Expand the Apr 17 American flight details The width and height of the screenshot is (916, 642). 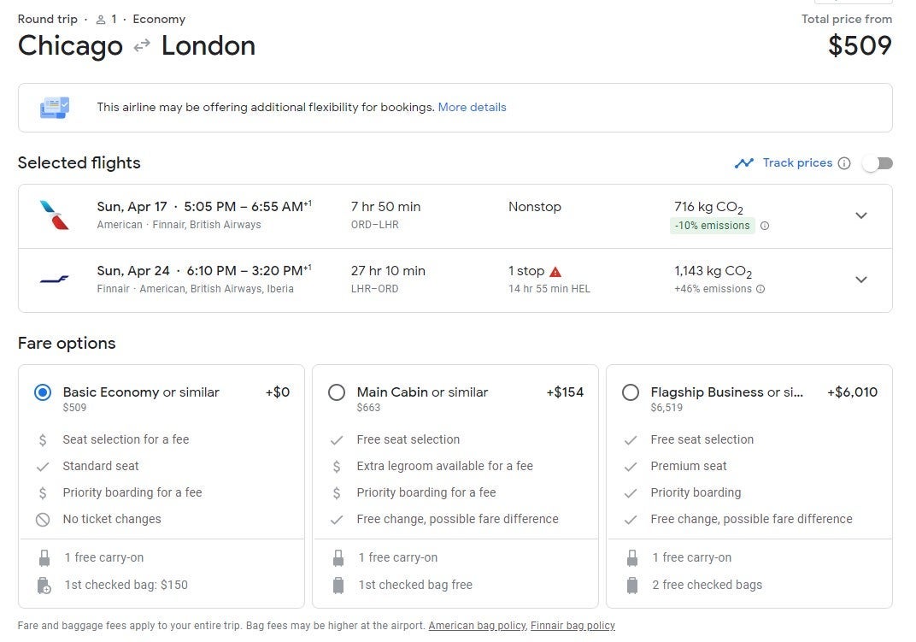coord(860,215)
